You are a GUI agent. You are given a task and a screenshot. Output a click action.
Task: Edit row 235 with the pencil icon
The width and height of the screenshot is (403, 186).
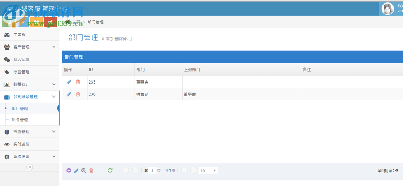coord(69,82)
